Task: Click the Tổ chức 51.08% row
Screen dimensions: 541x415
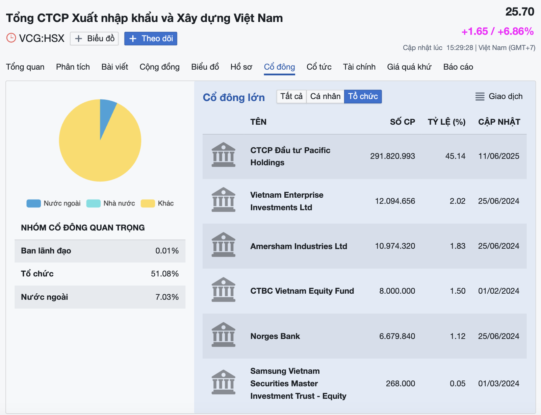Action: click(100, 274)
